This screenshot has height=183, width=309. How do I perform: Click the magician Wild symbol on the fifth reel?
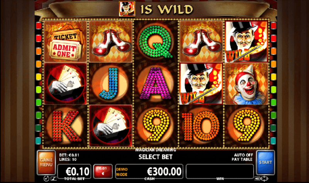tap(246, 41)
